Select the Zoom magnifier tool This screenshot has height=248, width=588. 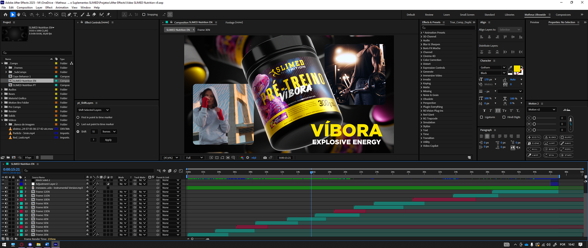click(24, 14)
